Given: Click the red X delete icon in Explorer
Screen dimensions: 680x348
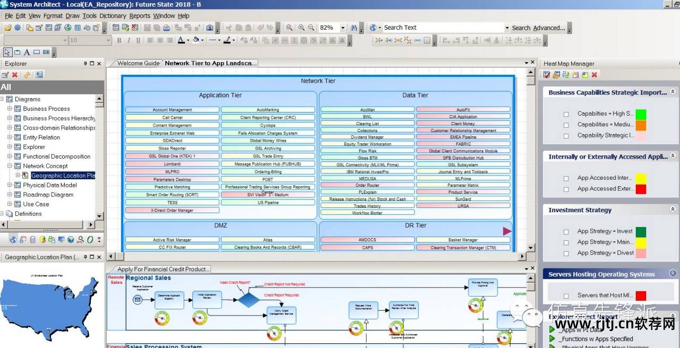Looking at the screenshot, I should pos(14,75).
